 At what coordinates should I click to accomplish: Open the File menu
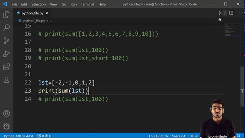[14, 4]
